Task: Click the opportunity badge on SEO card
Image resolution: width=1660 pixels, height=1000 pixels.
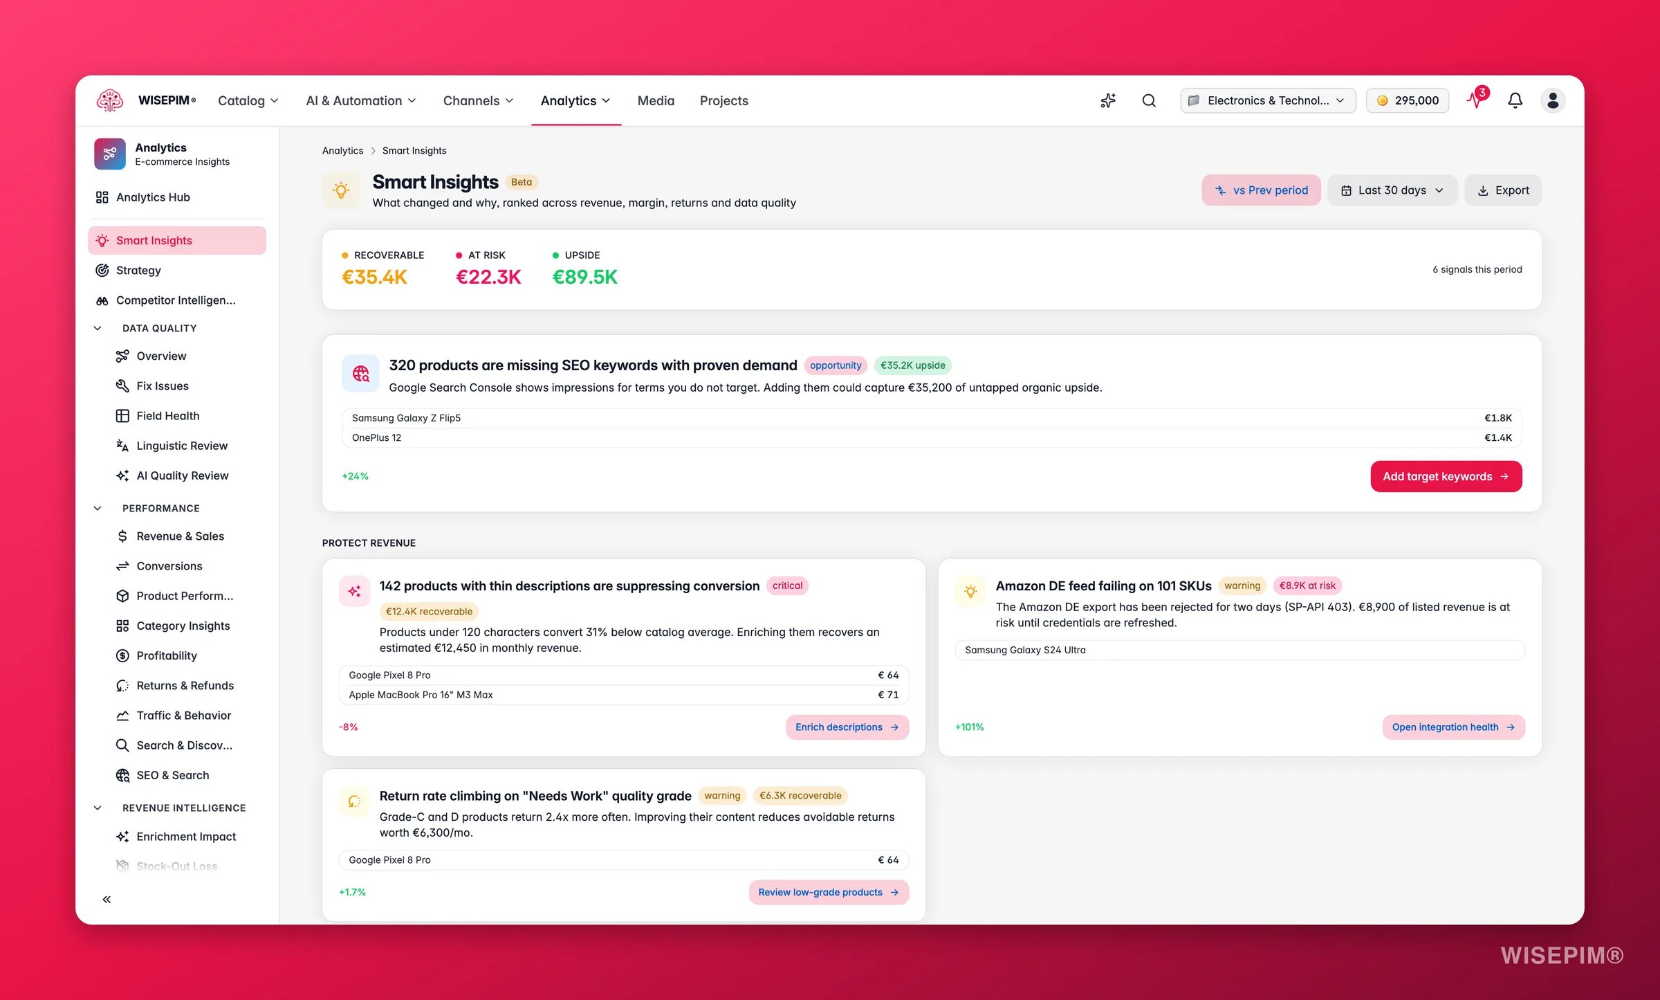Action: (836, 365)
